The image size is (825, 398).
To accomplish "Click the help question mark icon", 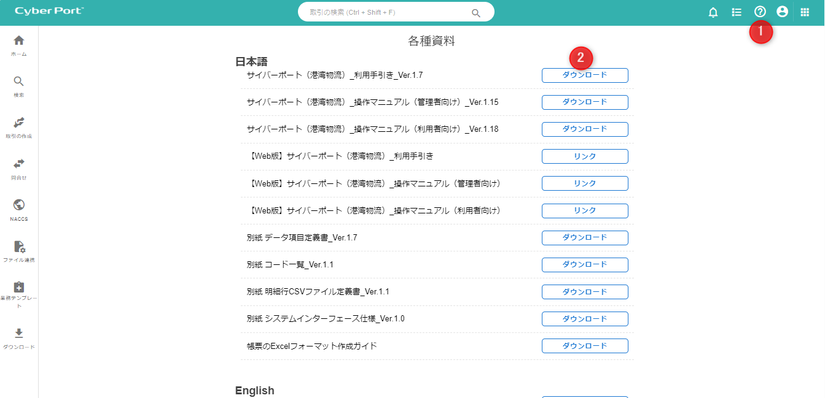I will (760, 12).
